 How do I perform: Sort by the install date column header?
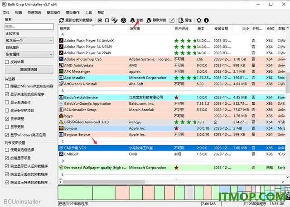[x=222, y=28]
